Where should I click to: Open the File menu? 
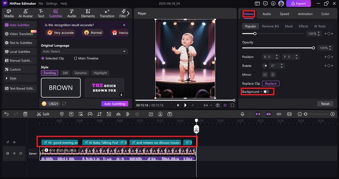click(x=41, y=4)
